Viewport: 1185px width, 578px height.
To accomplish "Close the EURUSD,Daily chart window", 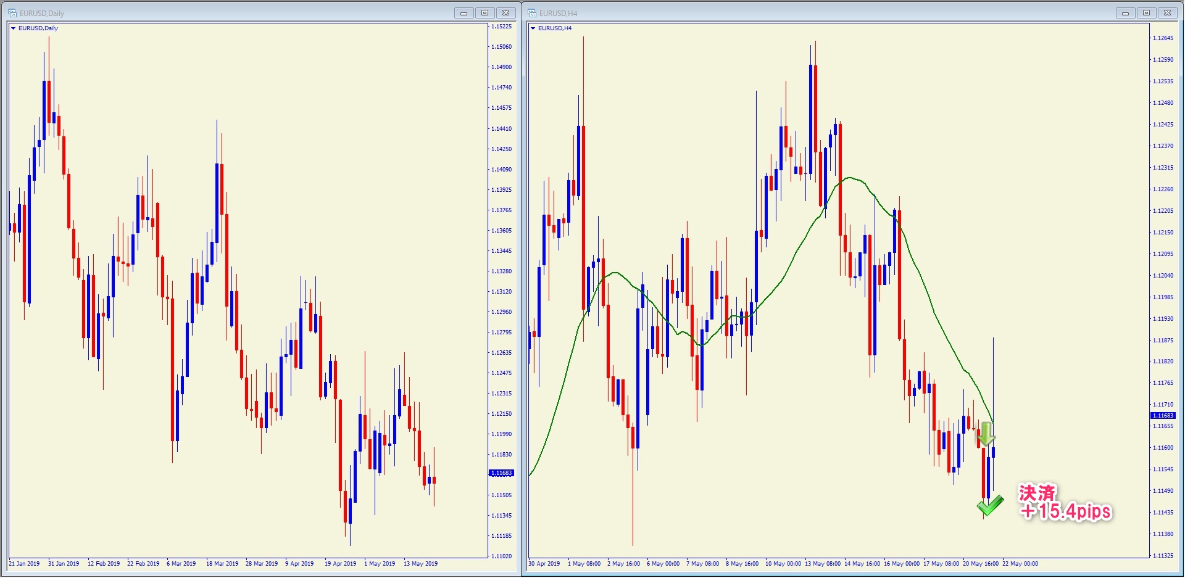I will (505, 13).
